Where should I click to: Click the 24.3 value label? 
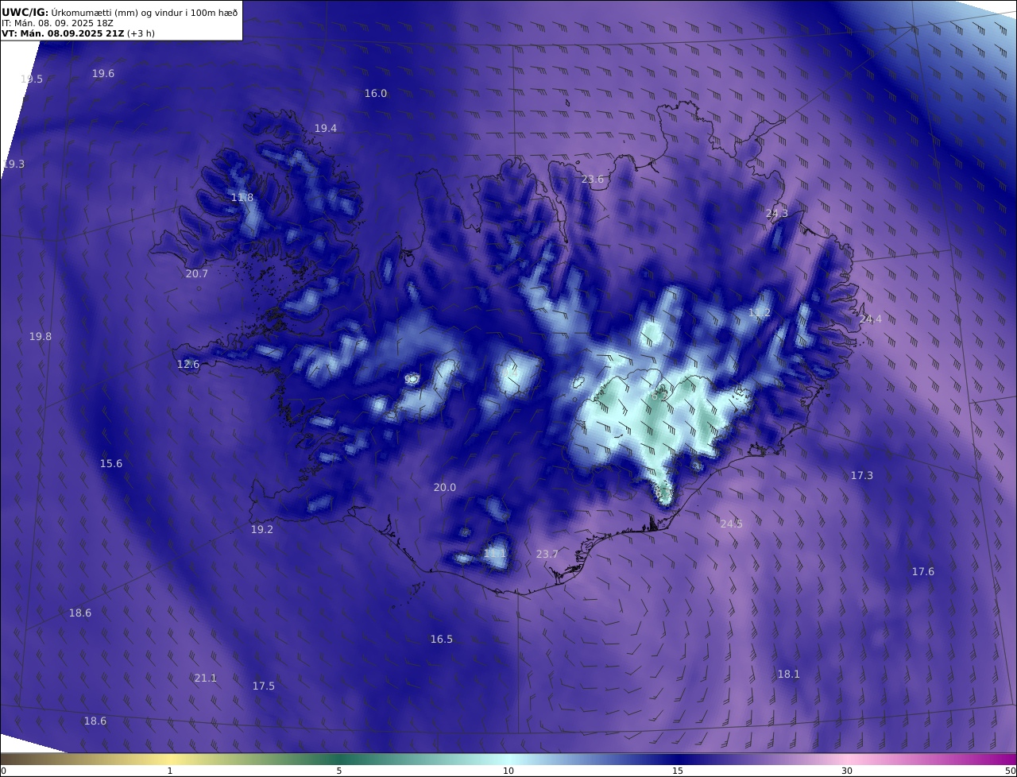pos(777,215)
